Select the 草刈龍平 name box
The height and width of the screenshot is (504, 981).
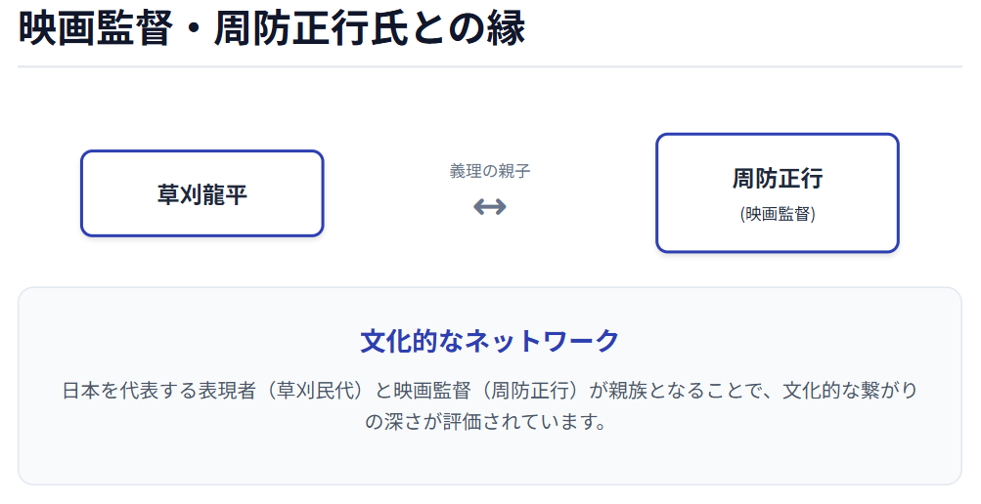point(201,193)
